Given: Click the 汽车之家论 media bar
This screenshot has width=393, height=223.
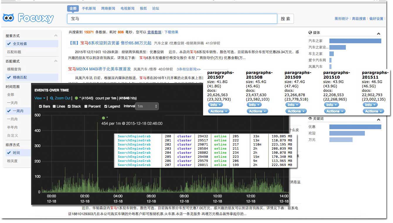Looking at the screenshot, I should (338, 47).
